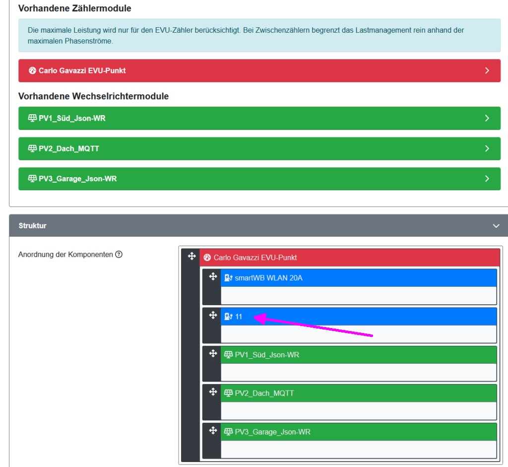Screen dimensions: 508x467
Task: Click the gauge icon in the red meter module bar
Action: pyautogui.click(x=32, y=70)
